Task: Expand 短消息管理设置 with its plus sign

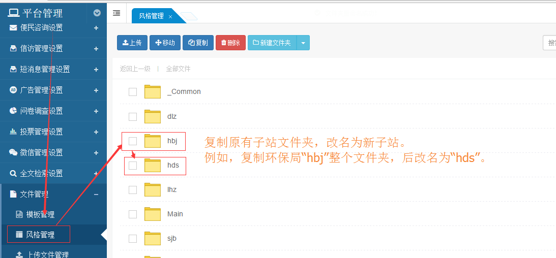Action: (96, 70)
